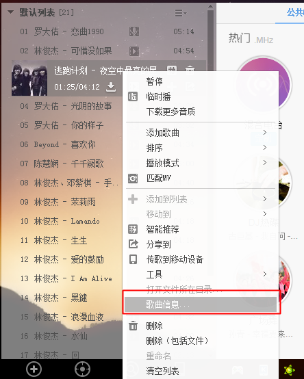Viewport: 304px width, 379px height.
Task: Click the album thumbnail of the playing song
Action: click(x=29, y=78)
